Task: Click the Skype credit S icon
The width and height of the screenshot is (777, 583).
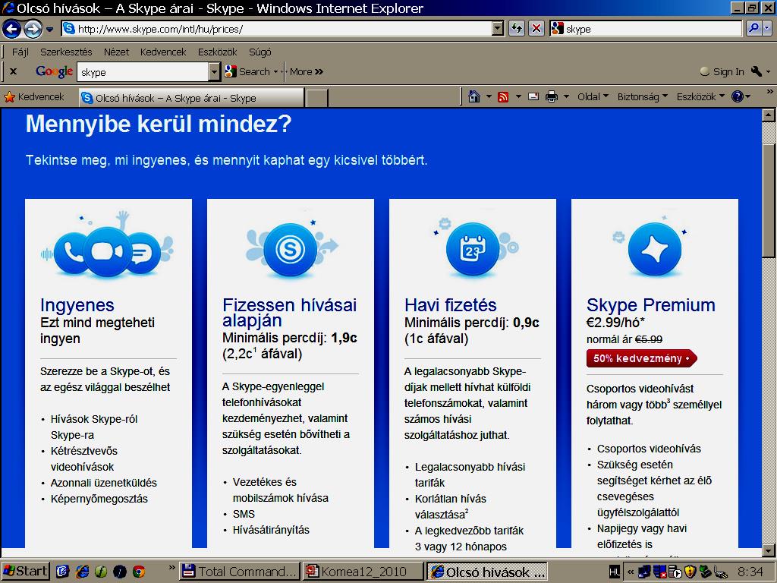Action: click(x=291, y=249)
